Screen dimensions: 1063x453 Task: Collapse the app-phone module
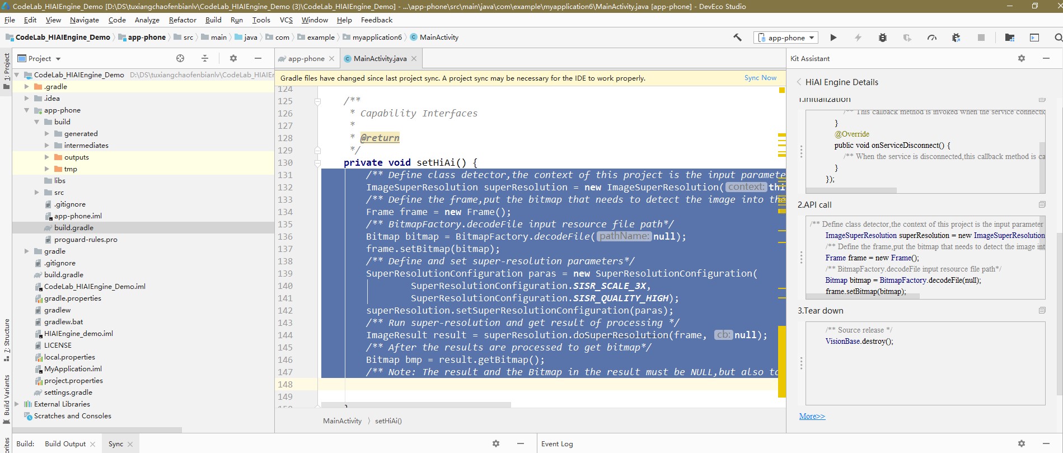pos(26,110)
